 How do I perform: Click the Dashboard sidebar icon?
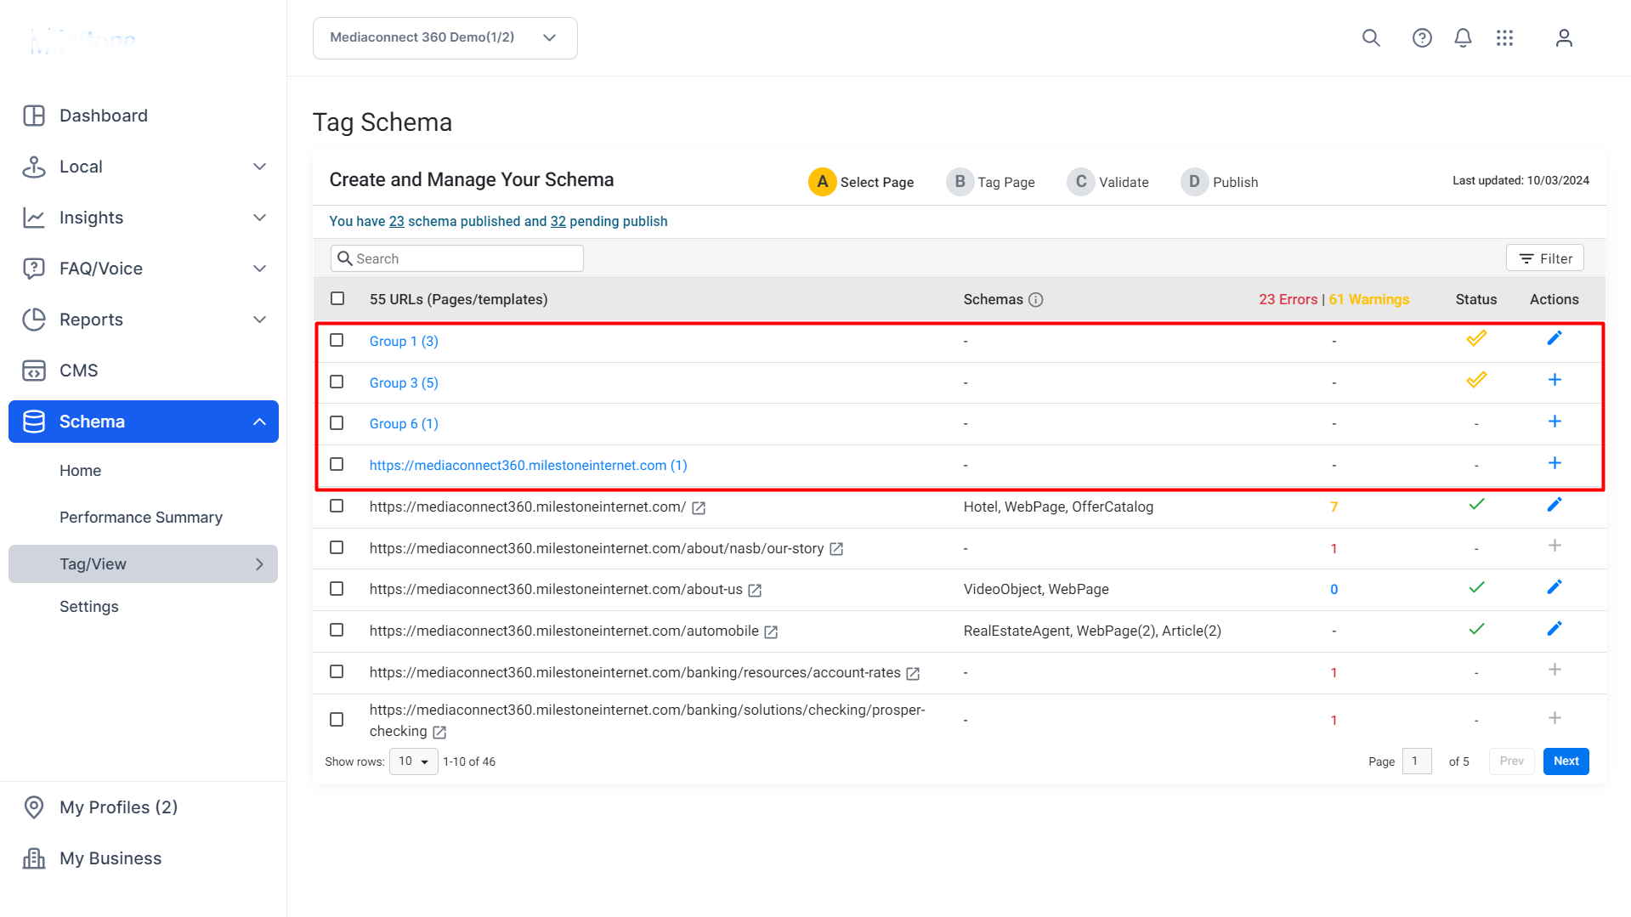coord(34,116)
